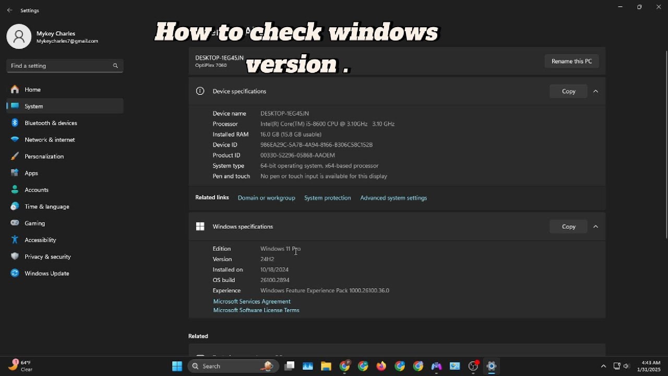Show hidden icons tray chevron
668x376 pixels.
(x=603, y=366)
